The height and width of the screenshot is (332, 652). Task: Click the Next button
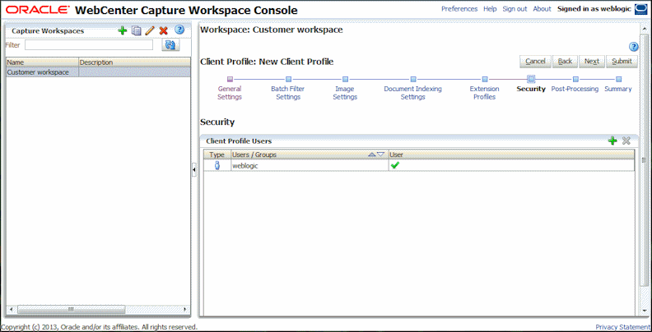592,62
